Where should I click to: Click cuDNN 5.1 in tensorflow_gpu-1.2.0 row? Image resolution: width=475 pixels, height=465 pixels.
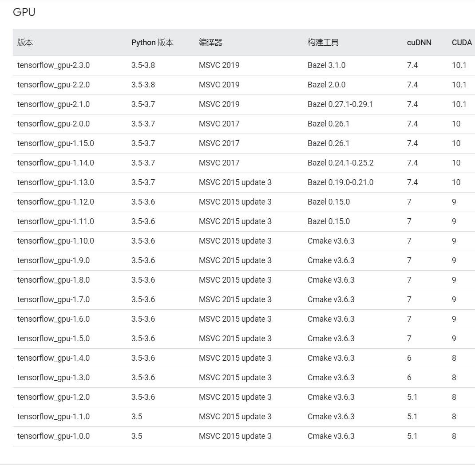tap(412, 397)
